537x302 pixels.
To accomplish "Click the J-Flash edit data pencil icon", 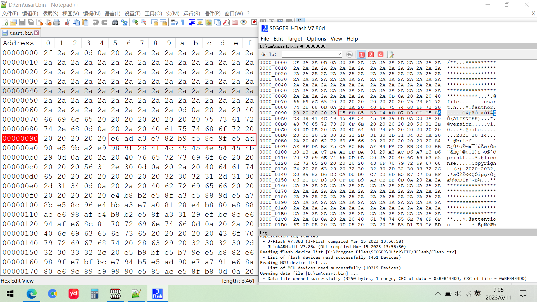I will [x=390, y=55].
